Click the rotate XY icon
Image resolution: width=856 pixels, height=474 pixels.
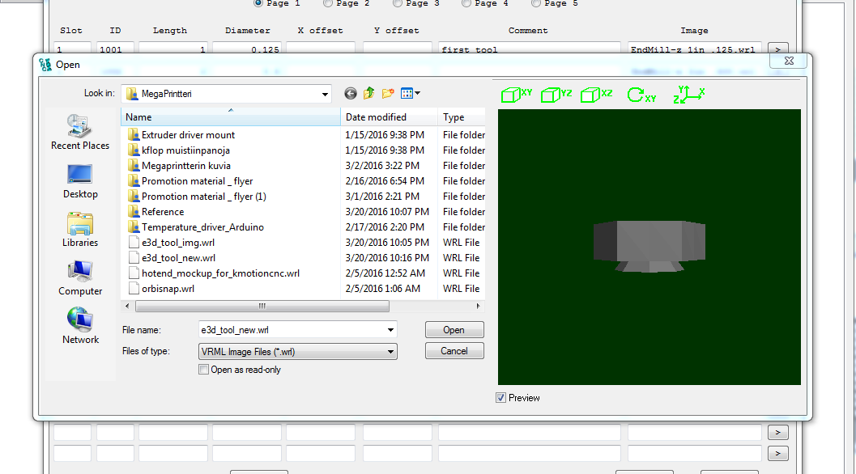point(641,95)
